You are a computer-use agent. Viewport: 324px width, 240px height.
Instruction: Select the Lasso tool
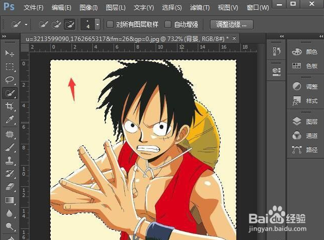[10, 79]
